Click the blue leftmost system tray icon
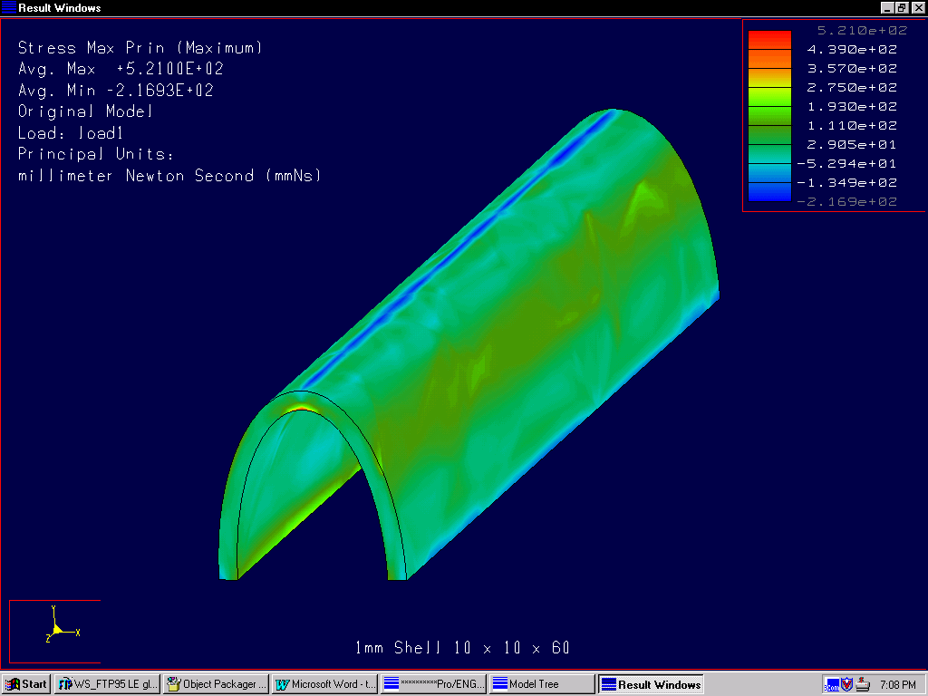 tap(831, 684)
